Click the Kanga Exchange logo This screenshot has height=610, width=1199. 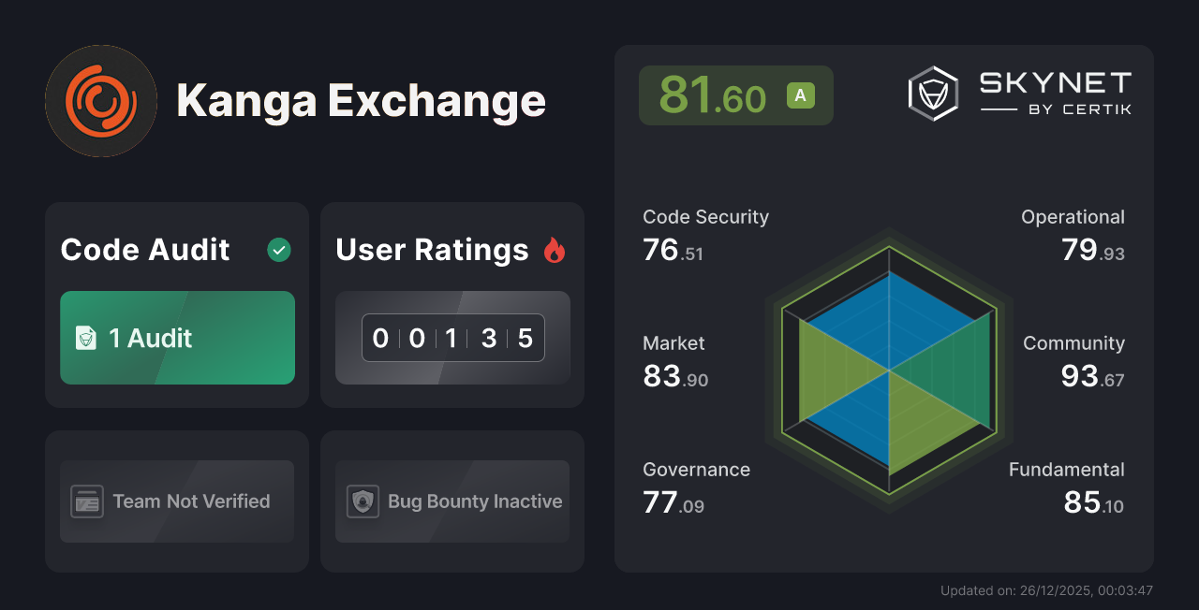[100, 100]
